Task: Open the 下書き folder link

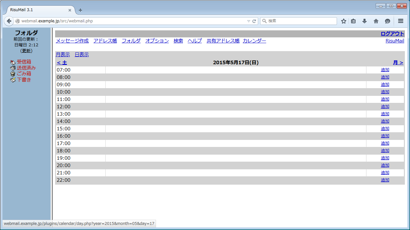Action: (x=24, y=80)
